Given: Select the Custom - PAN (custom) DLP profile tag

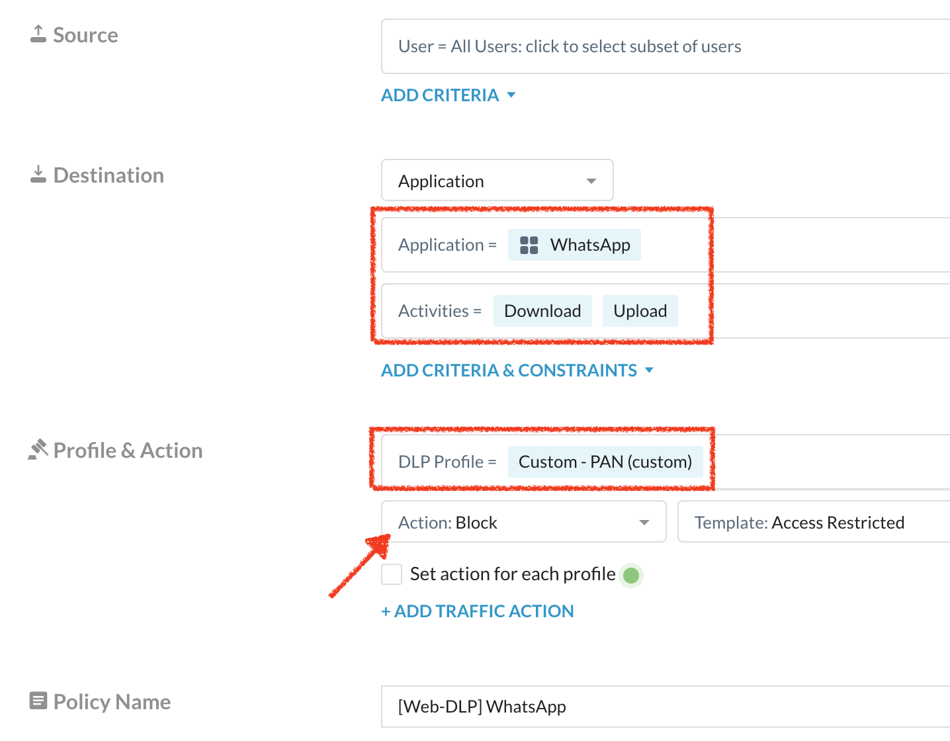Looking at the screenshot, I should [605, 462].
